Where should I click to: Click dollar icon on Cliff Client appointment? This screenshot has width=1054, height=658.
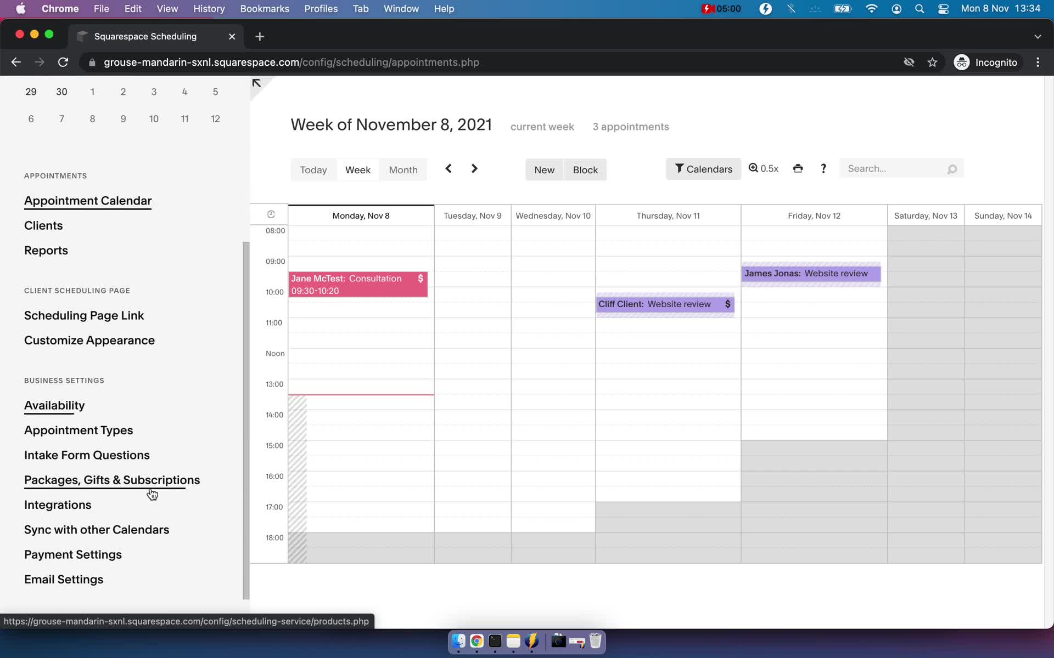pos(727,304)
